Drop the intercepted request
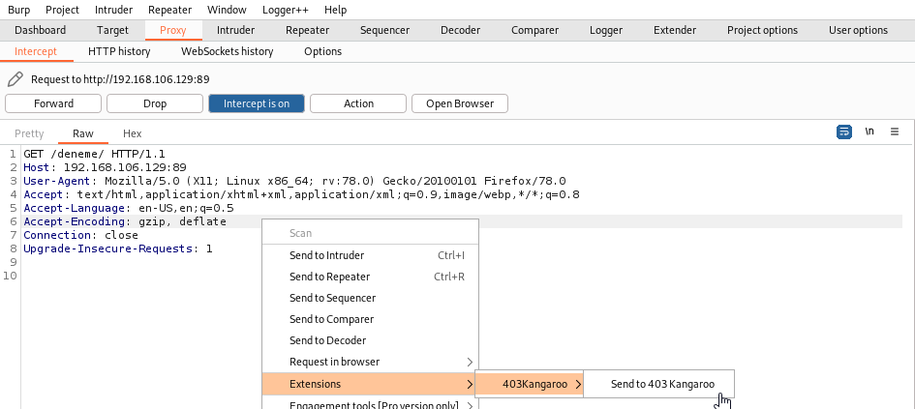The image size is (915, 409). click(155, 103)
